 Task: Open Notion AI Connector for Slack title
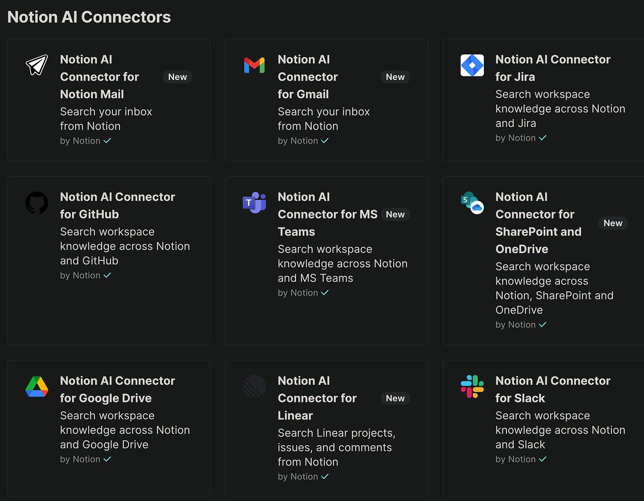click(552, 390)
